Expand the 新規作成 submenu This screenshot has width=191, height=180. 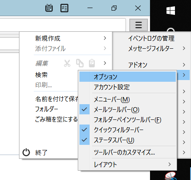(71, 39)
